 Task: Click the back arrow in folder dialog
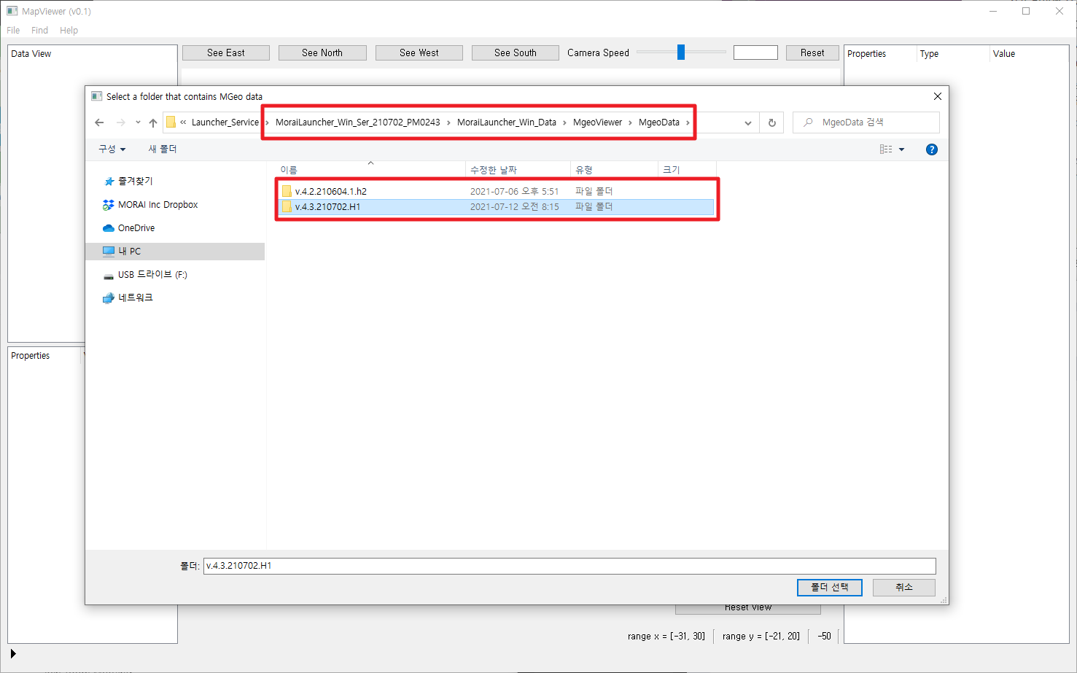point(100,122)
